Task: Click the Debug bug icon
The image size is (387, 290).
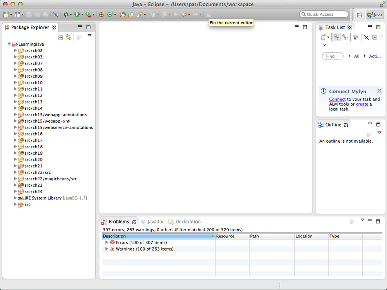Action: tap(66, 15)
